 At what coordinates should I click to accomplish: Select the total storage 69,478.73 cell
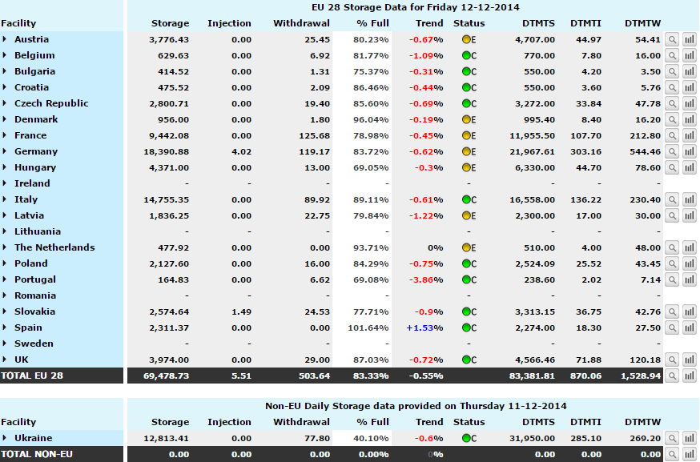coord(166,376)
